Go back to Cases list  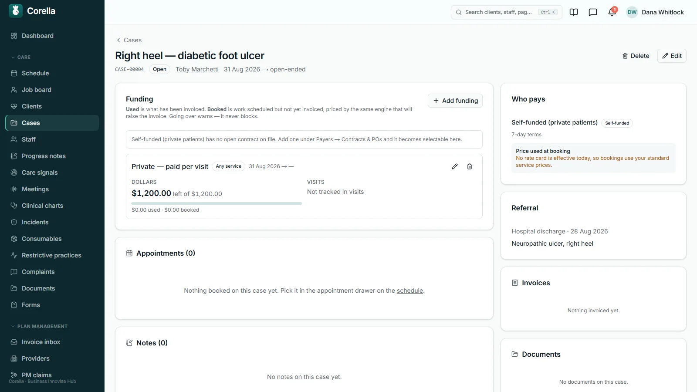pyautogui.click(x=129, y=40)
